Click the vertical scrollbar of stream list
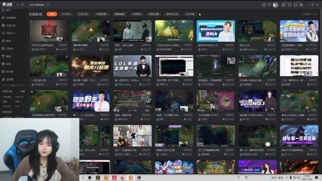The width and height of the screenshot is (322, 181). 320,41
